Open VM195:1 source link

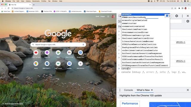(x=181, y=42)
